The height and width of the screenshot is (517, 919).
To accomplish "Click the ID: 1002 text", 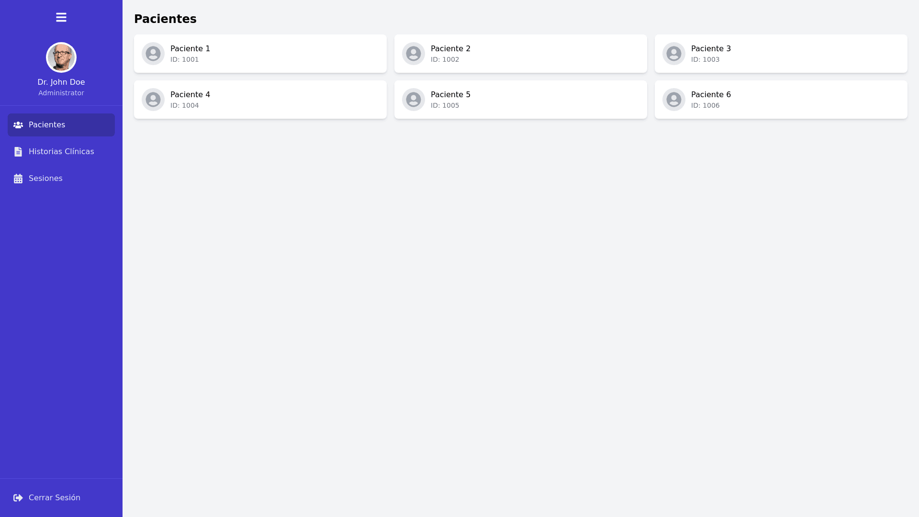I will pyautogui.click(x=445, y=60).
